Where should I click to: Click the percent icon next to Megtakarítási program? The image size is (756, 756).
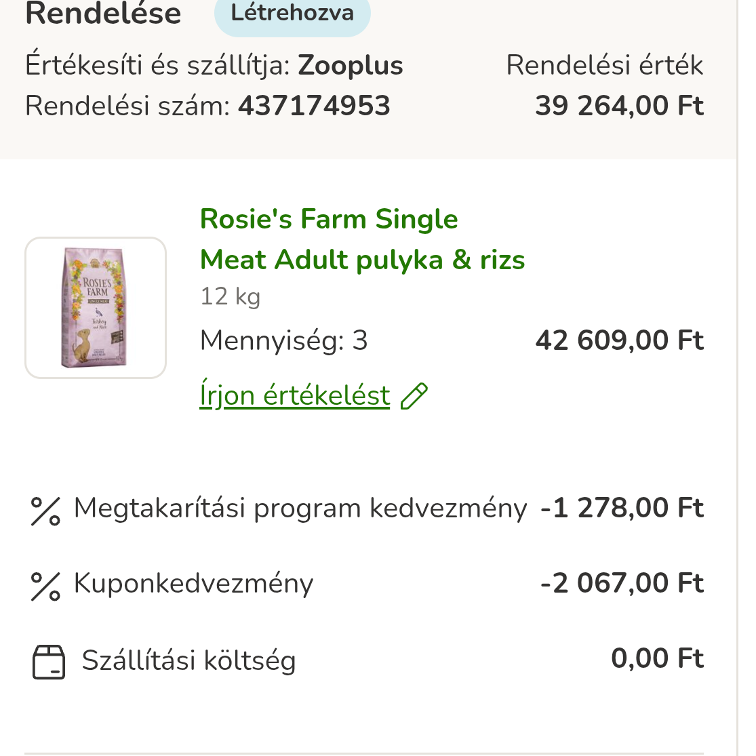[x=46, y=511]
